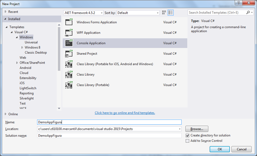Click the Class Library (Portable) template icon
This screenshot has height=156, width=257.
coord(69,85)
